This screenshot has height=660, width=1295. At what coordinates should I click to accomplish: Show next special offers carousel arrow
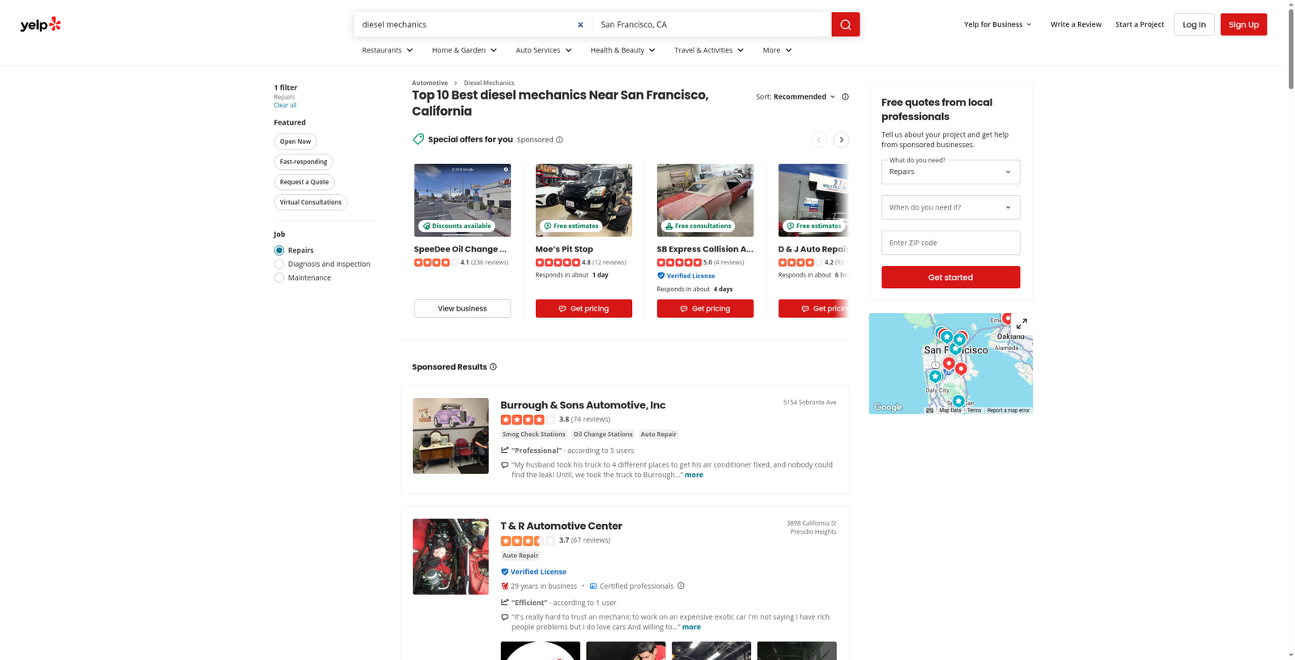point(841,139)
